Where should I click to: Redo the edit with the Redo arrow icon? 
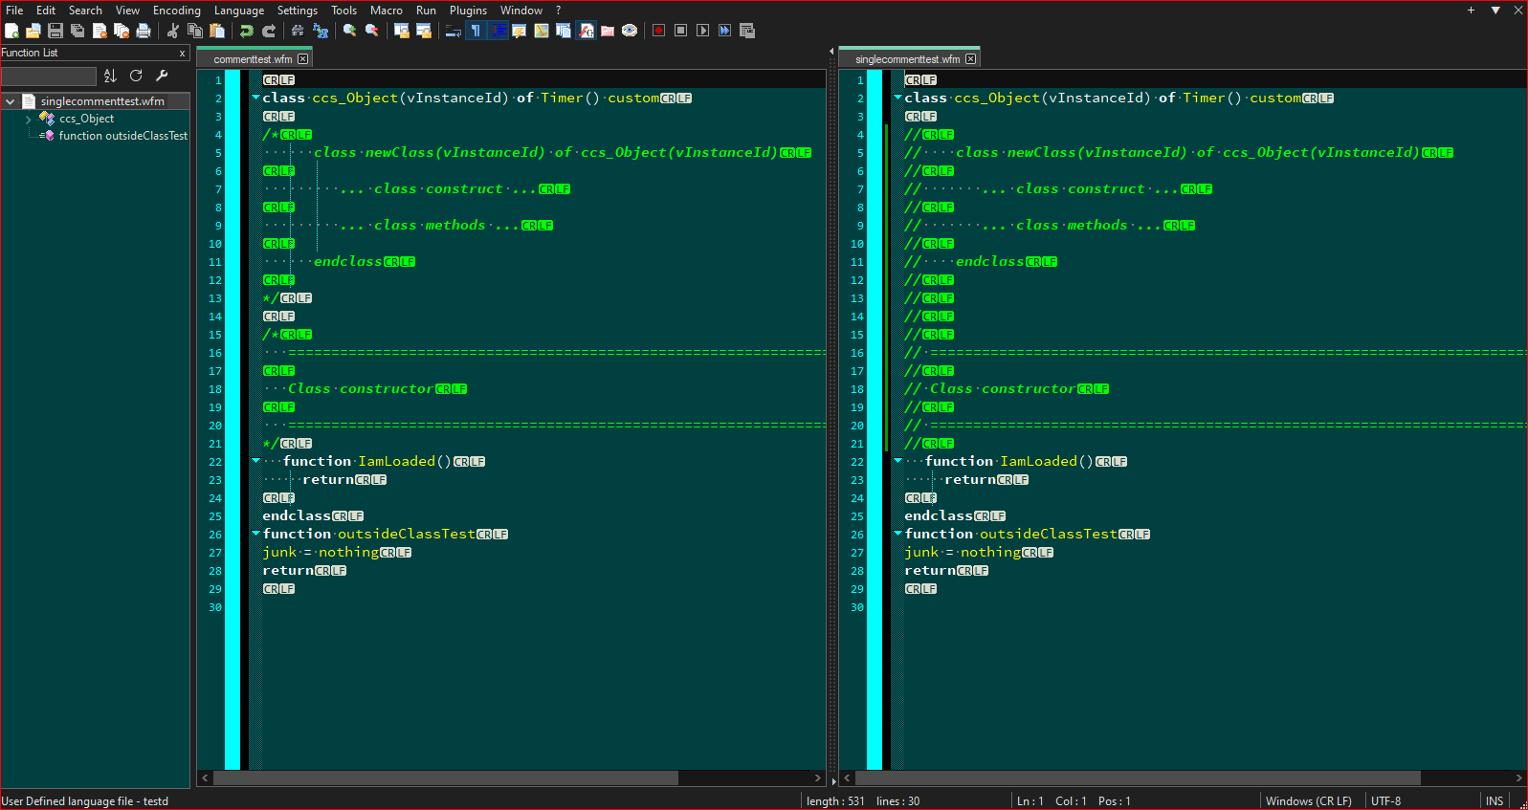click(269, 31)
